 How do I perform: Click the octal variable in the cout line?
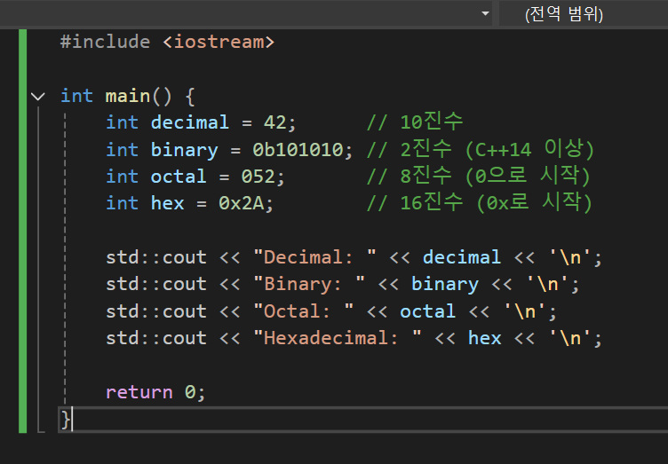pyautogui.click(x=428, y=311)
